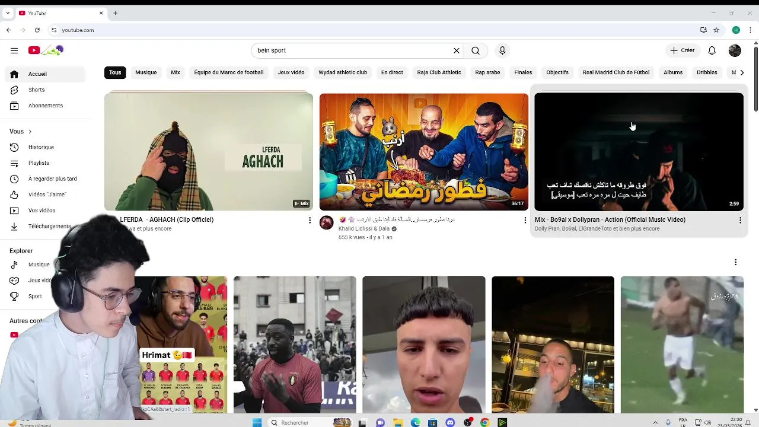Select the Mix filter chip
The width and height of the screenshot is (759, 427).
(x=176, y=72)
